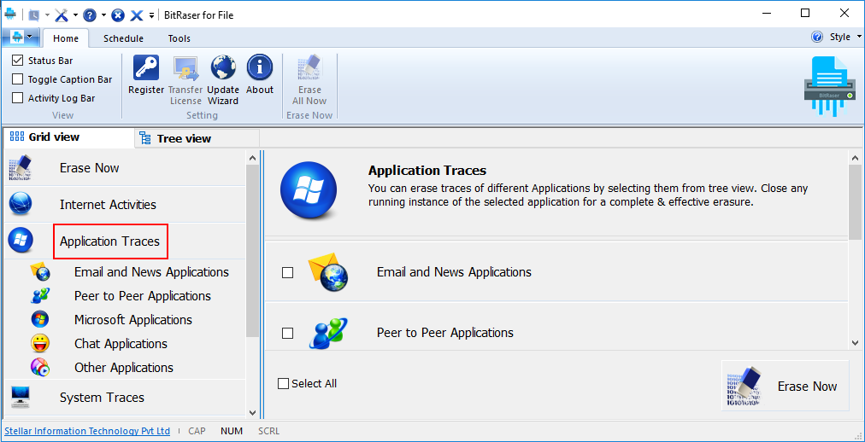Select Internet Activities in sidebar
Viewport: 865px width, 442px height.
[108, 205]
